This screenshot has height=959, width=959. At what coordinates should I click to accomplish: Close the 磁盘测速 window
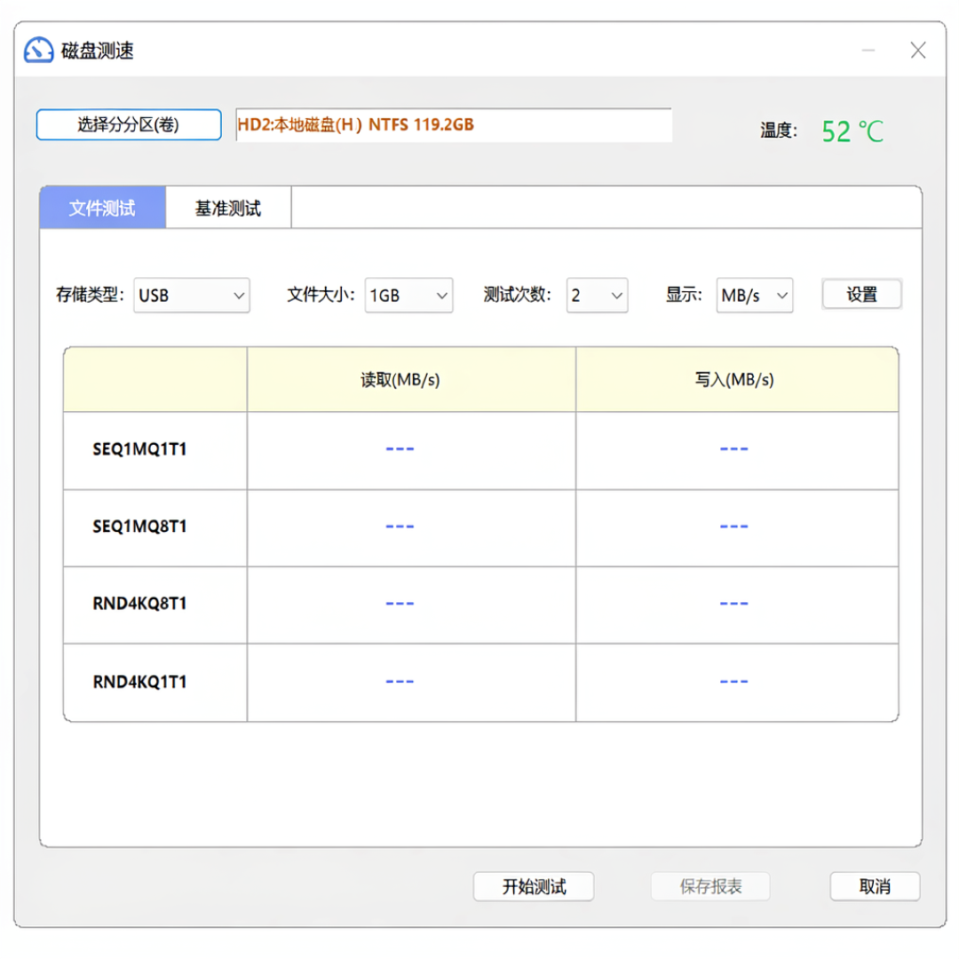pos(918,50)
